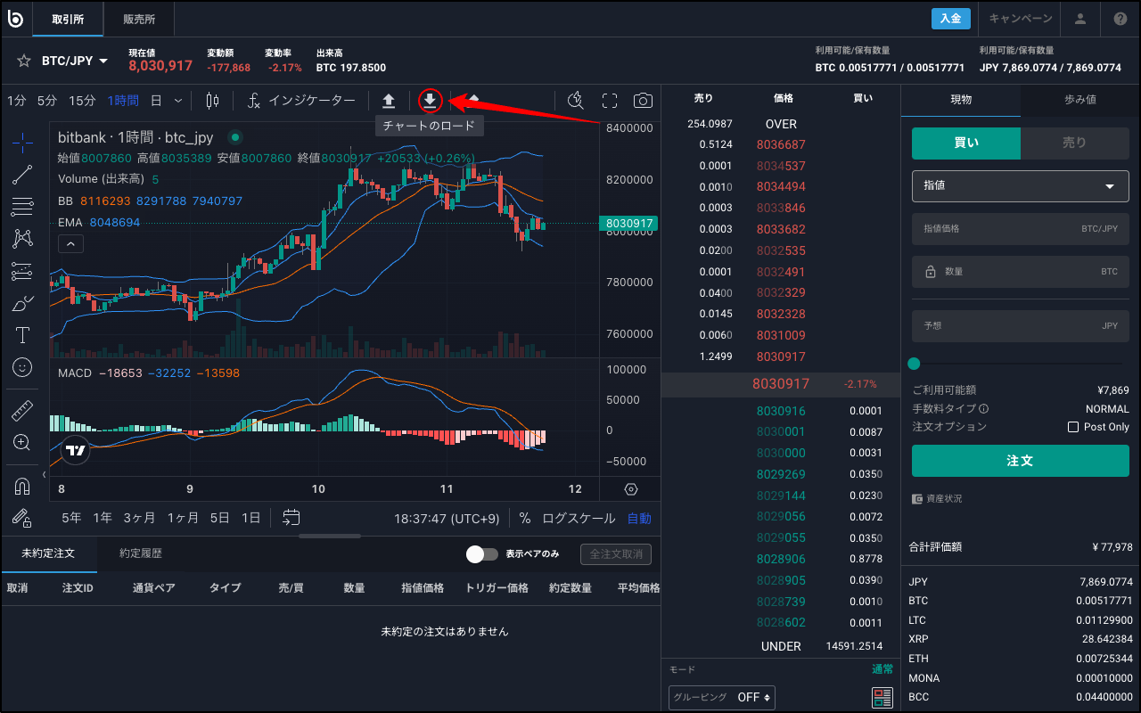Take a chart snapshot with the camera icon
The width and height of the screenshot is (1141, 713).
coord(643,101)
